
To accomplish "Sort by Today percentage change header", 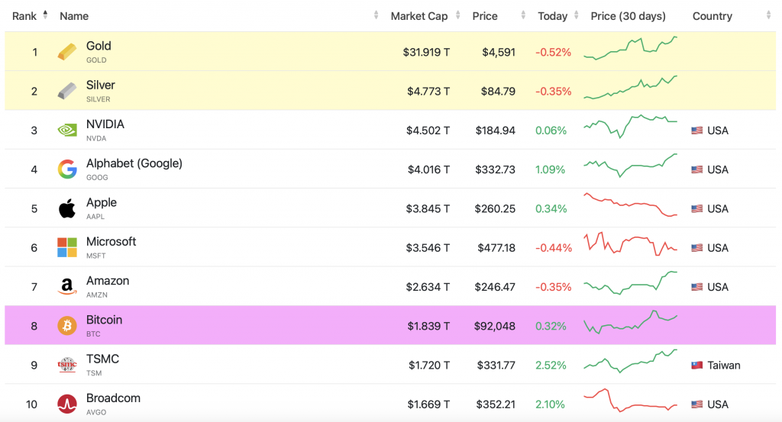I will 552,16.
